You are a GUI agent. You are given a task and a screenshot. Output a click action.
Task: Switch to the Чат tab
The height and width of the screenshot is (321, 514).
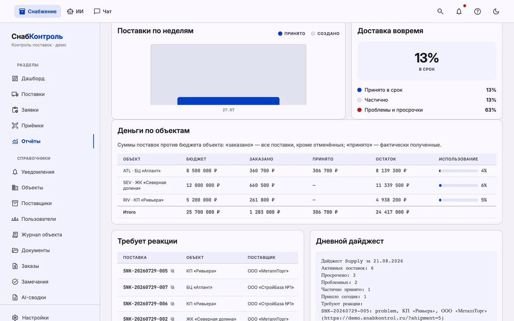[x=103, y=11]
